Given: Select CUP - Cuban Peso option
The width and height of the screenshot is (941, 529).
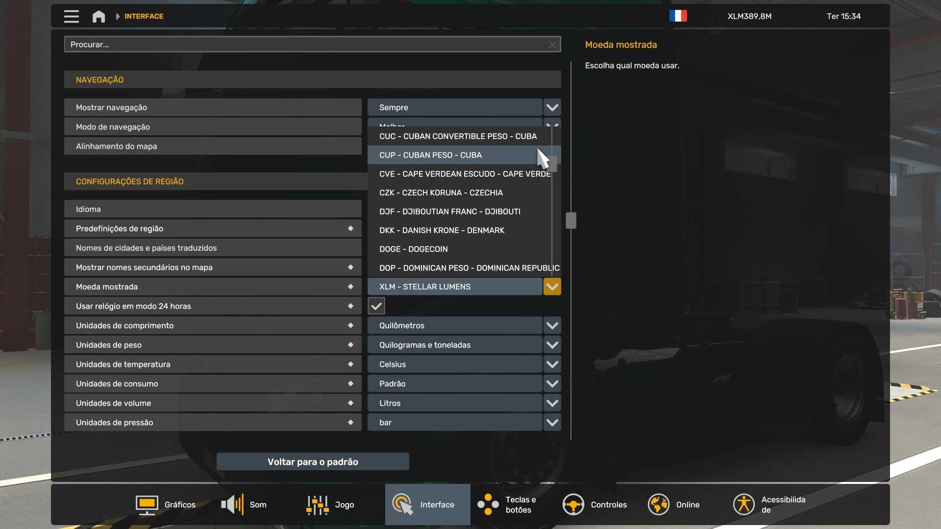Looking at the screenshot, I should [x=430, y=155].
